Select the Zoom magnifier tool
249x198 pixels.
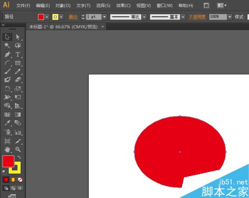(x=18, y=150)
